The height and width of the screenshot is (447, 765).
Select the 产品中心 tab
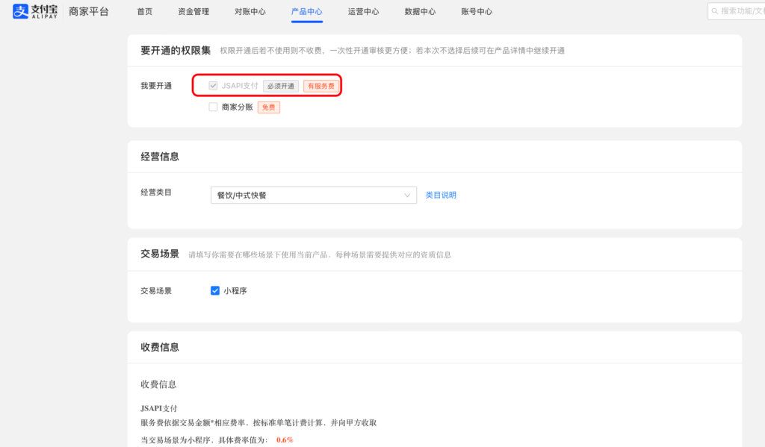tap(307, 11)
